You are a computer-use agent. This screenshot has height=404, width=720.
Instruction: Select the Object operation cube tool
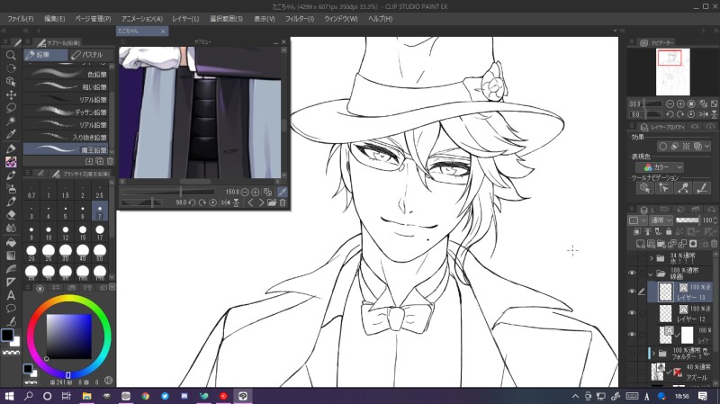click(x=11, y=82)
